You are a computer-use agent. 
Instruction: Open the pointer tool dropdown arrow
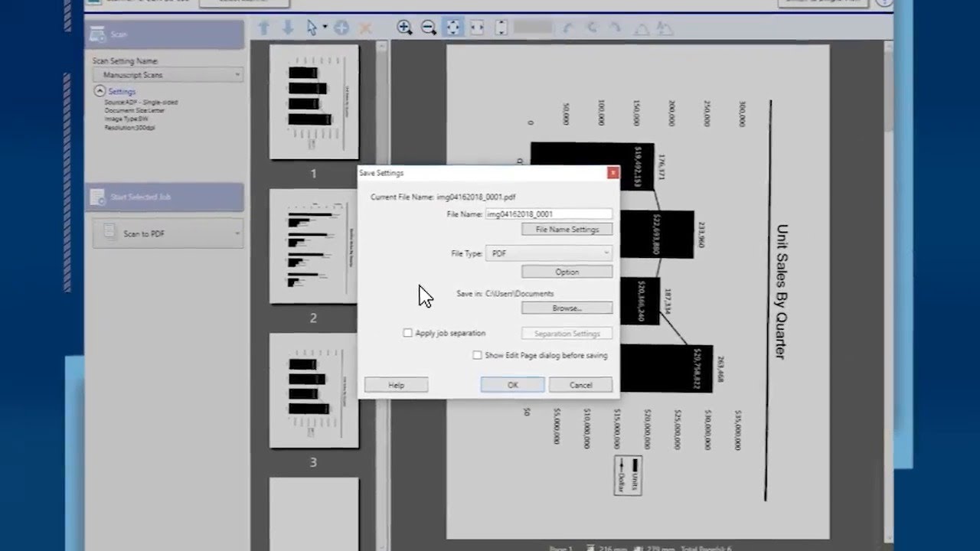[x=325, y=28]
